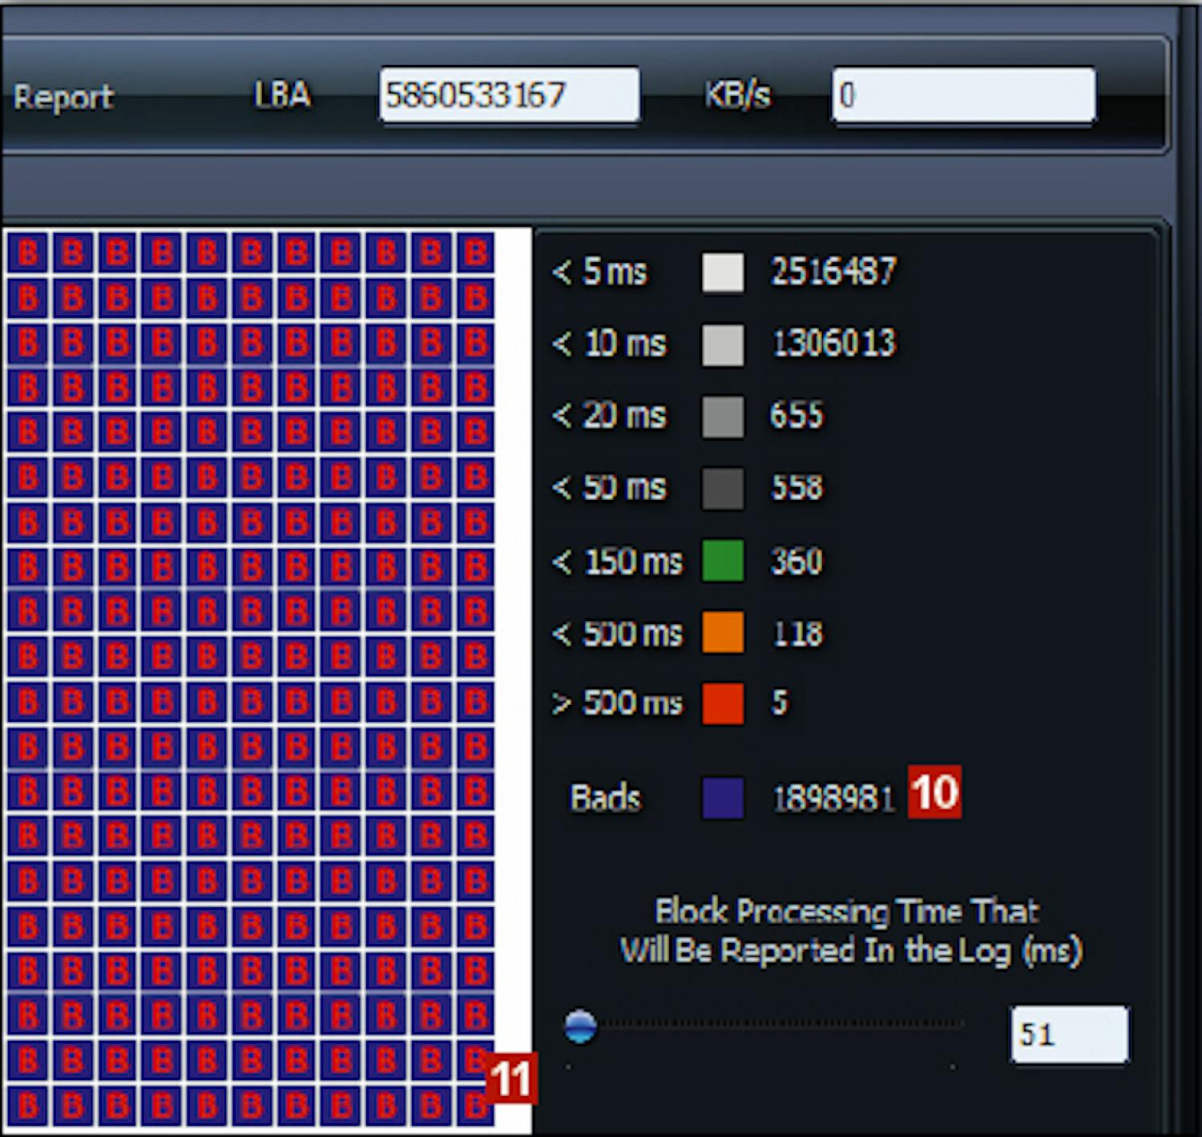Select the < 50 ms dark gray swatch
This screenshot has width=1202, height=1137.
[722, 488]
